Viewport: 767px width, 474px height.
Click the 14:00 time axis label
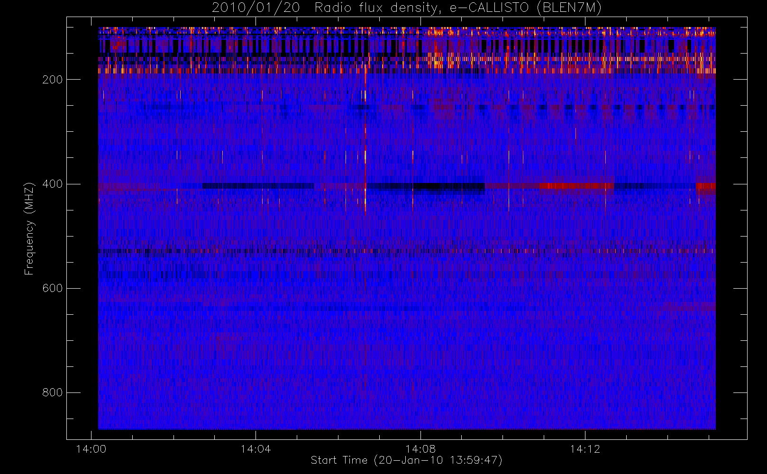coord(91,449)
